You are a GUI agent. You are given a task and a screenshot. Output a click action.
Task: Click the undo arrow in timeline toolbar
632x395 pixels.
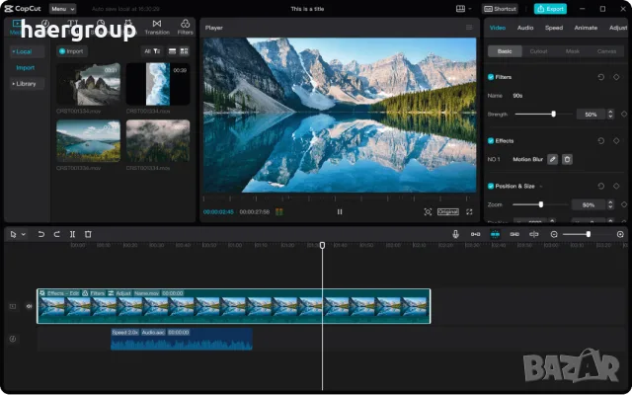pyautogui.click(x=40, y=234)
